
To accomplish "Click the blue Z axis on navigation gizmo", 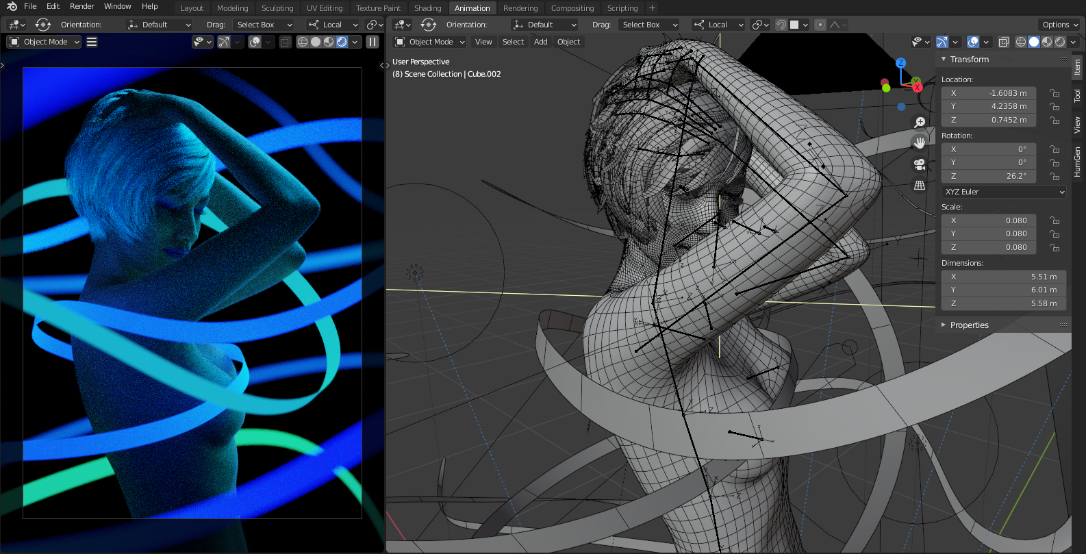I will tap(900, 62).
